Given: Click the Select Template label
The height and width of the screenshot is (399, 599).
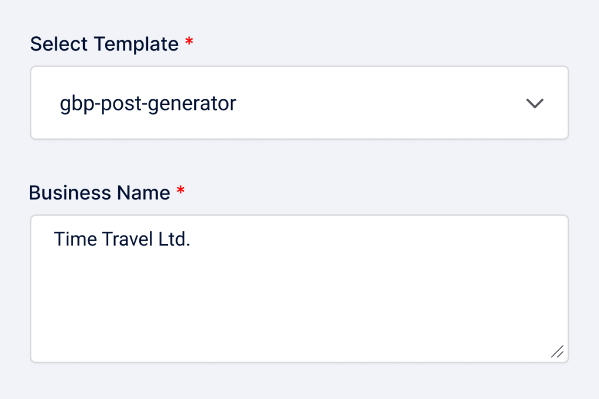Looking at the screenshot, I should point(104,44).
